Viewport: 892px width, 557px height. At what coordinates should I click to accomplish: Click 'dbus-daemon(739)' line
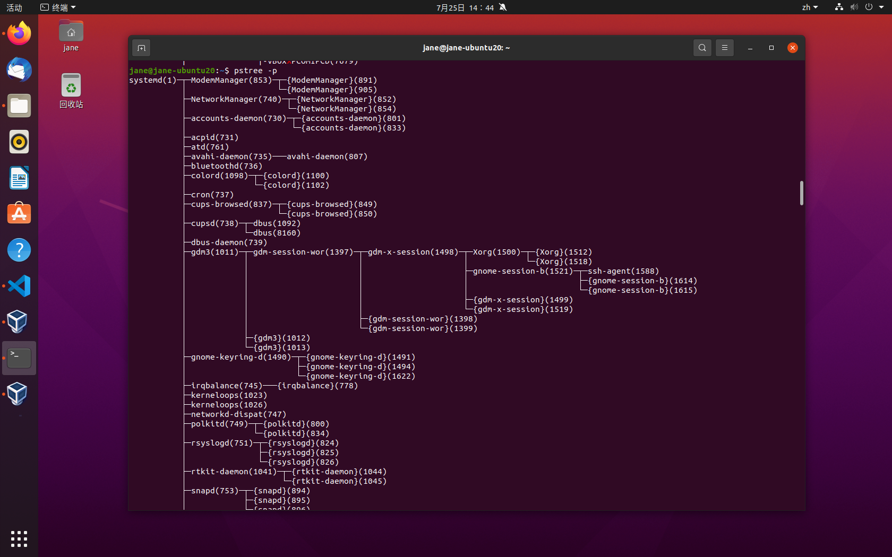(x=229, y=242)
